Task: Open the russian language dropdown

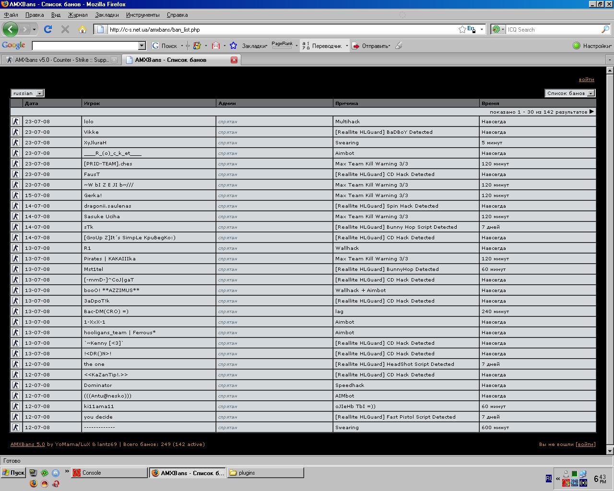Action: click(27, 93)
